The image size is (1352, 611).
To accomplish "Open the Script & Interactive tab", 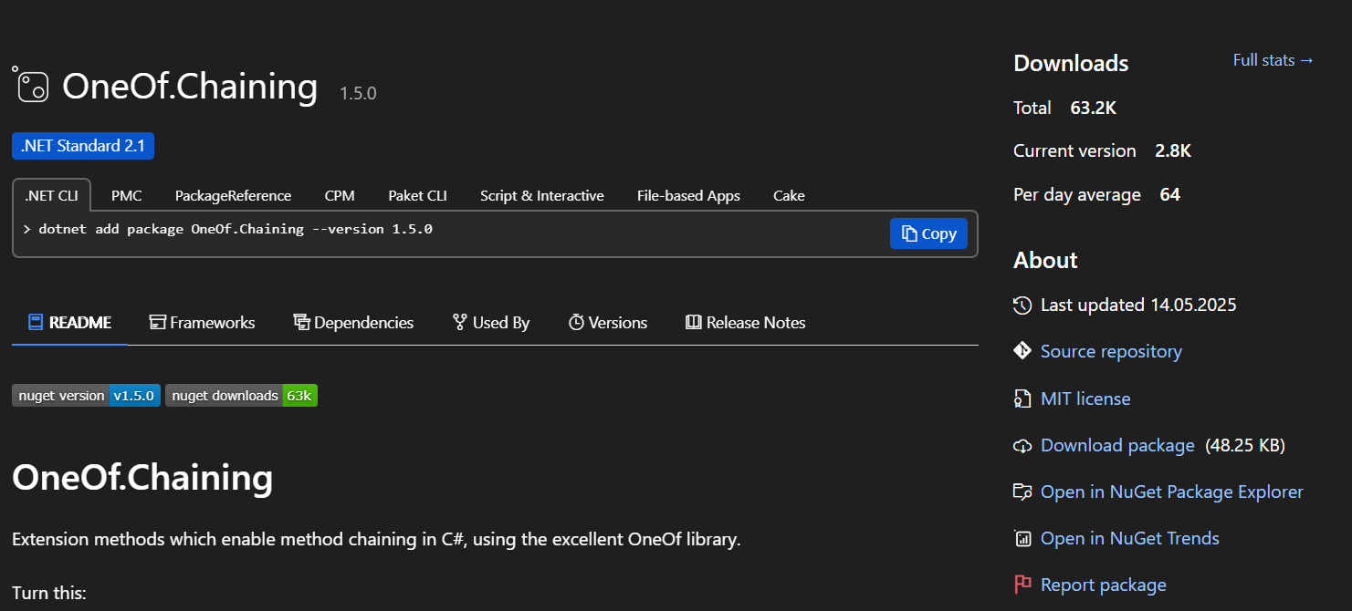I will pyautogui.click(x=542, y=195).
